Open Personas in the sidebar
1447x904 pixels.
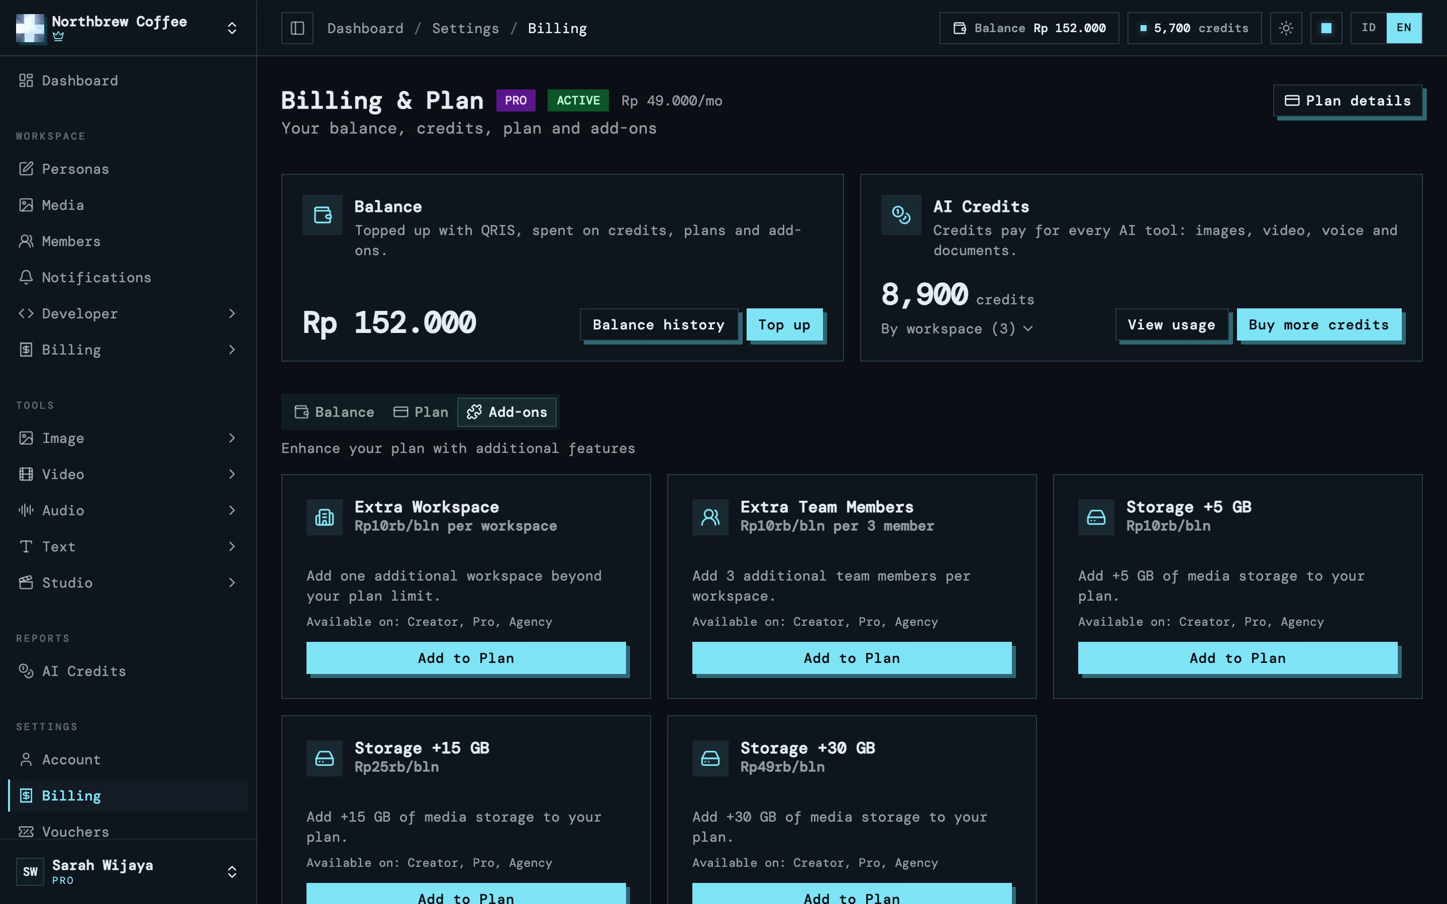click(x=128, y=169)
